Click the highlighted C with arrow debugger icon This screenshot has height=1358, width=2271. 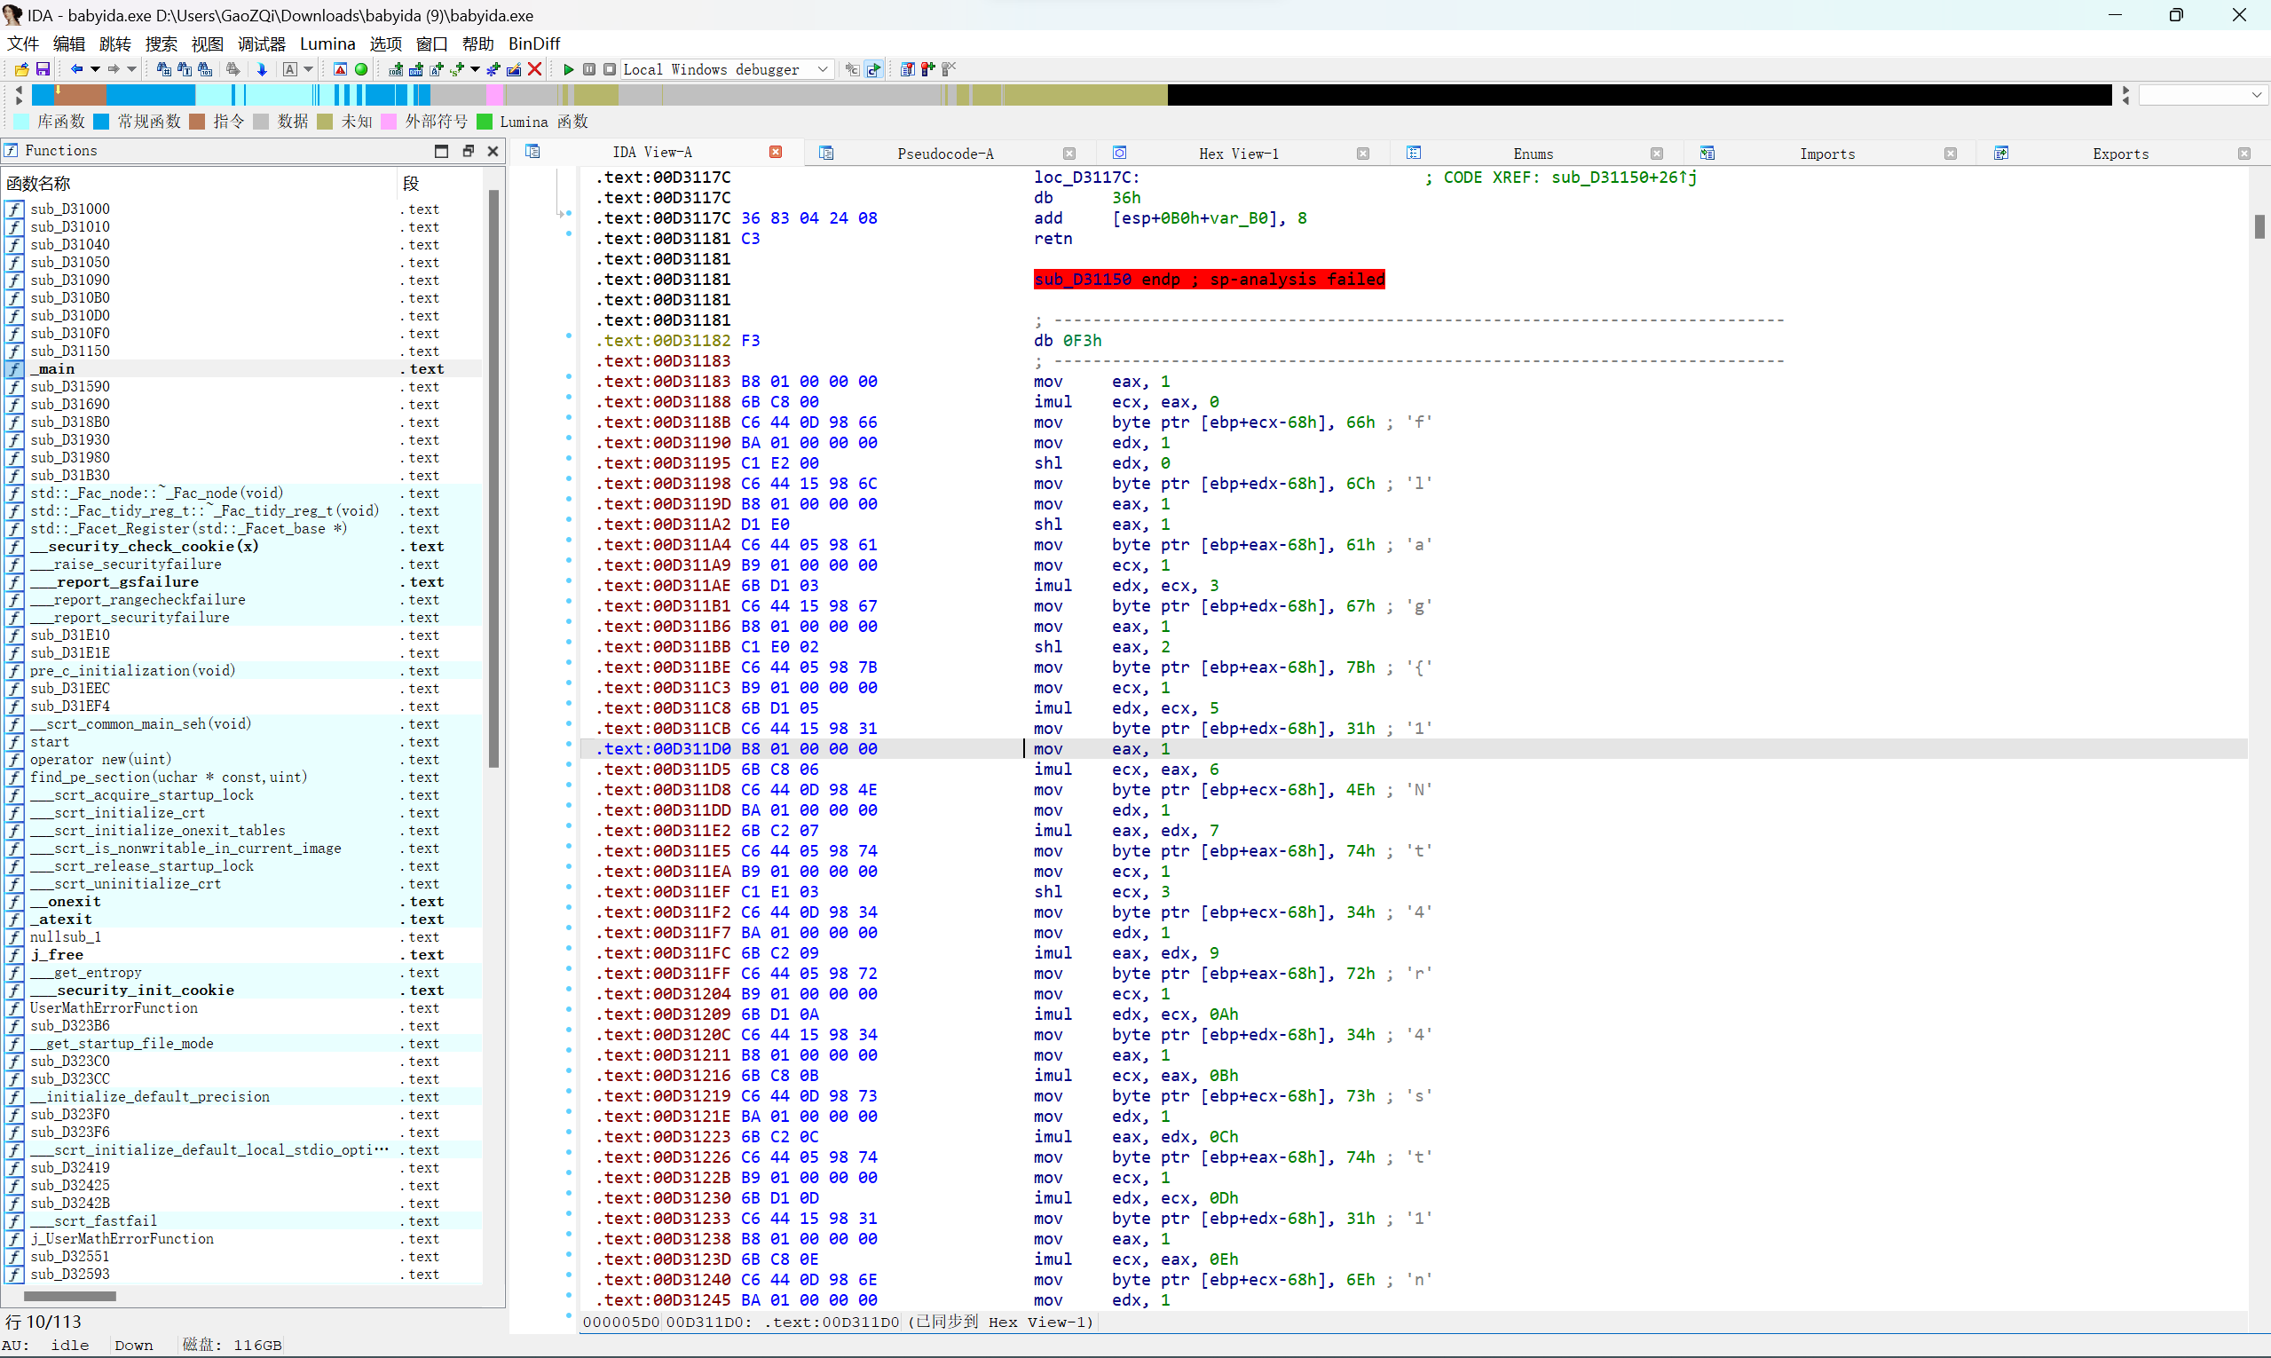(875, 69)
